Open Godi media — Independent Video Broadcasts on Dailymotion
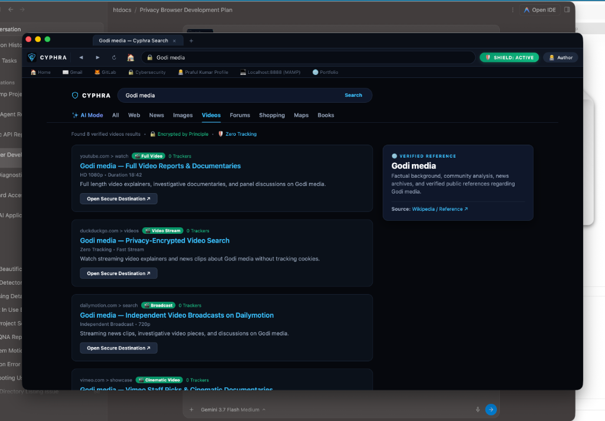Screen dimensions: 605x421 [177, 315]
